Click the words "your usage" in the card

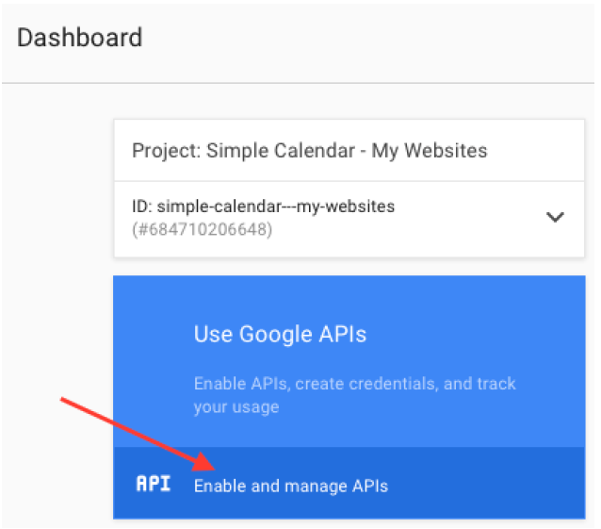[x=236, y=407]
